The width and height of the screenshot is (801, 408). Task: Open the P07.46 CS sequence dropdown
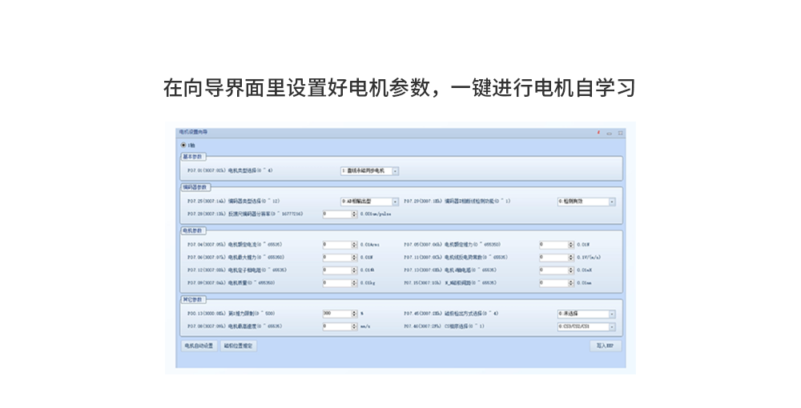click(612, 326)
